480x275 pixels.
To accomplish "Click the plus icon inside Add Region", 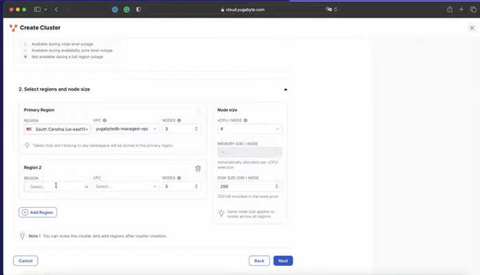I will [x=25, y=212].
